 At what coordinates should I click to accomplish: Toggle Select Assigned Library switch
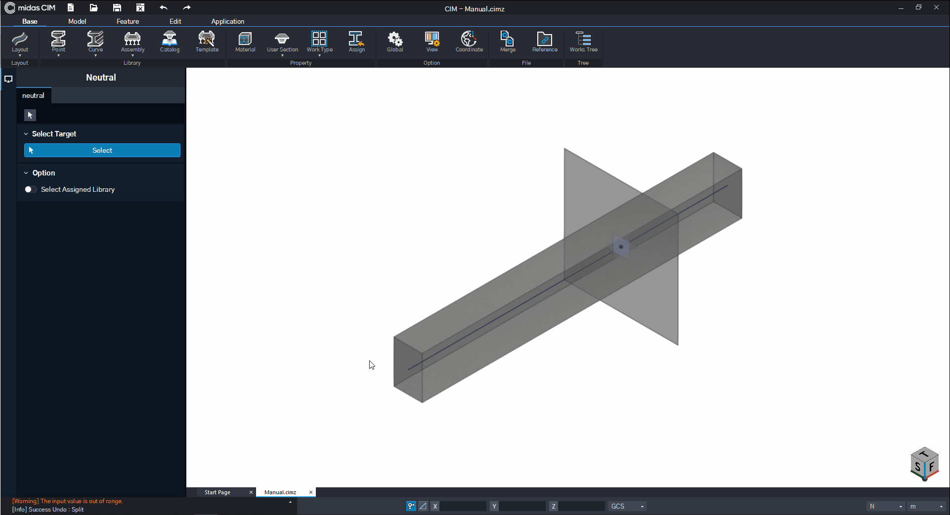point(30,189)
